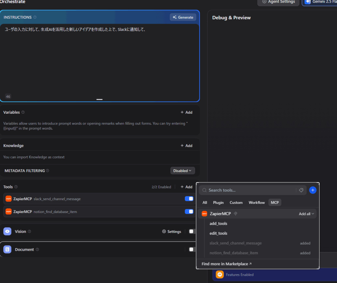
Task: Open the Instructions help tooltip icon
Action: click(35, 17)
